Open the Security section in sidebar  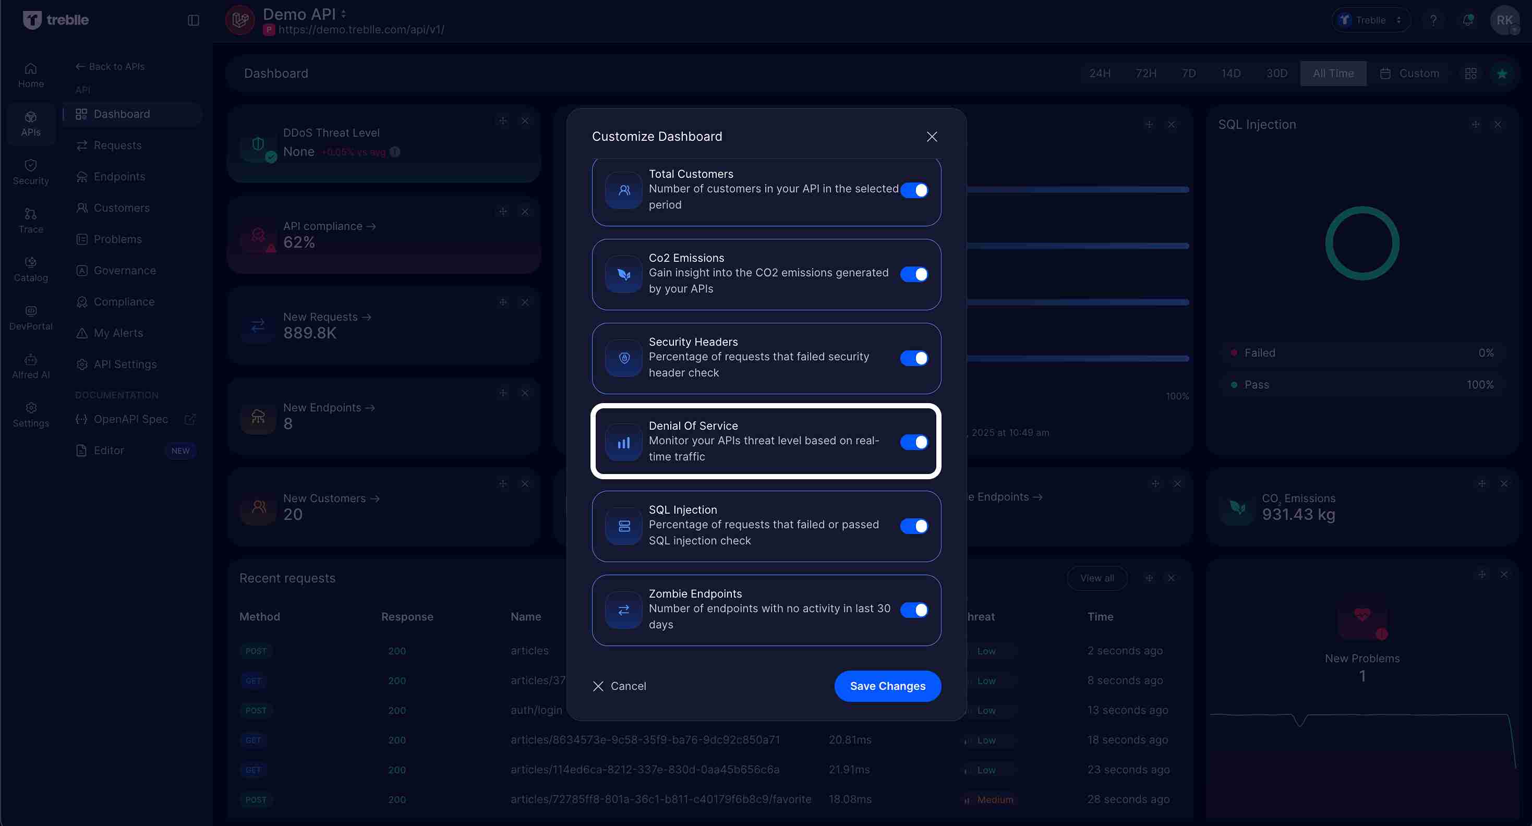pos(30,171)
